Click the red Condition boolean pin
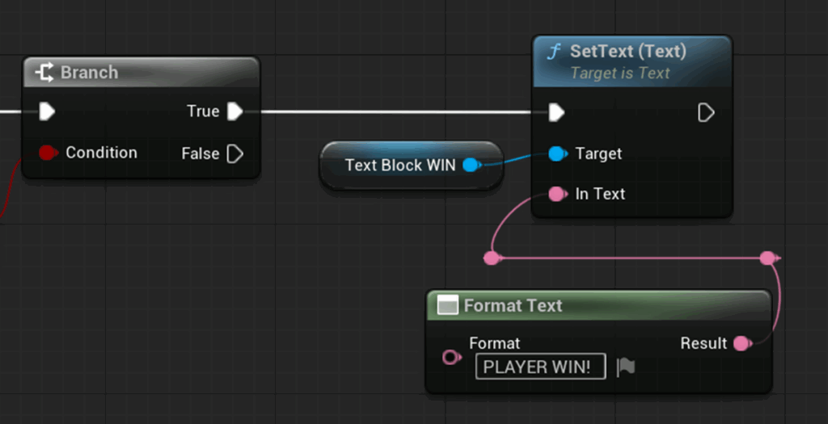828x424 pixels. (48, 153)
